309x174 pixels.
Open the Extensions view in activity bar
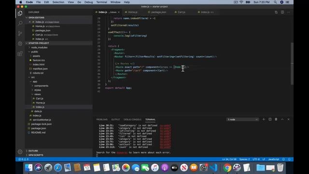coord(20,54)
